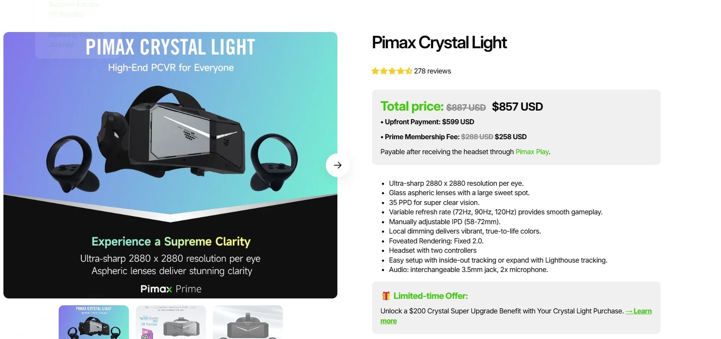Advance to the next product image arrow
Image resolution: width=721 pixels, height=339 pixels.
coord(337,165)
